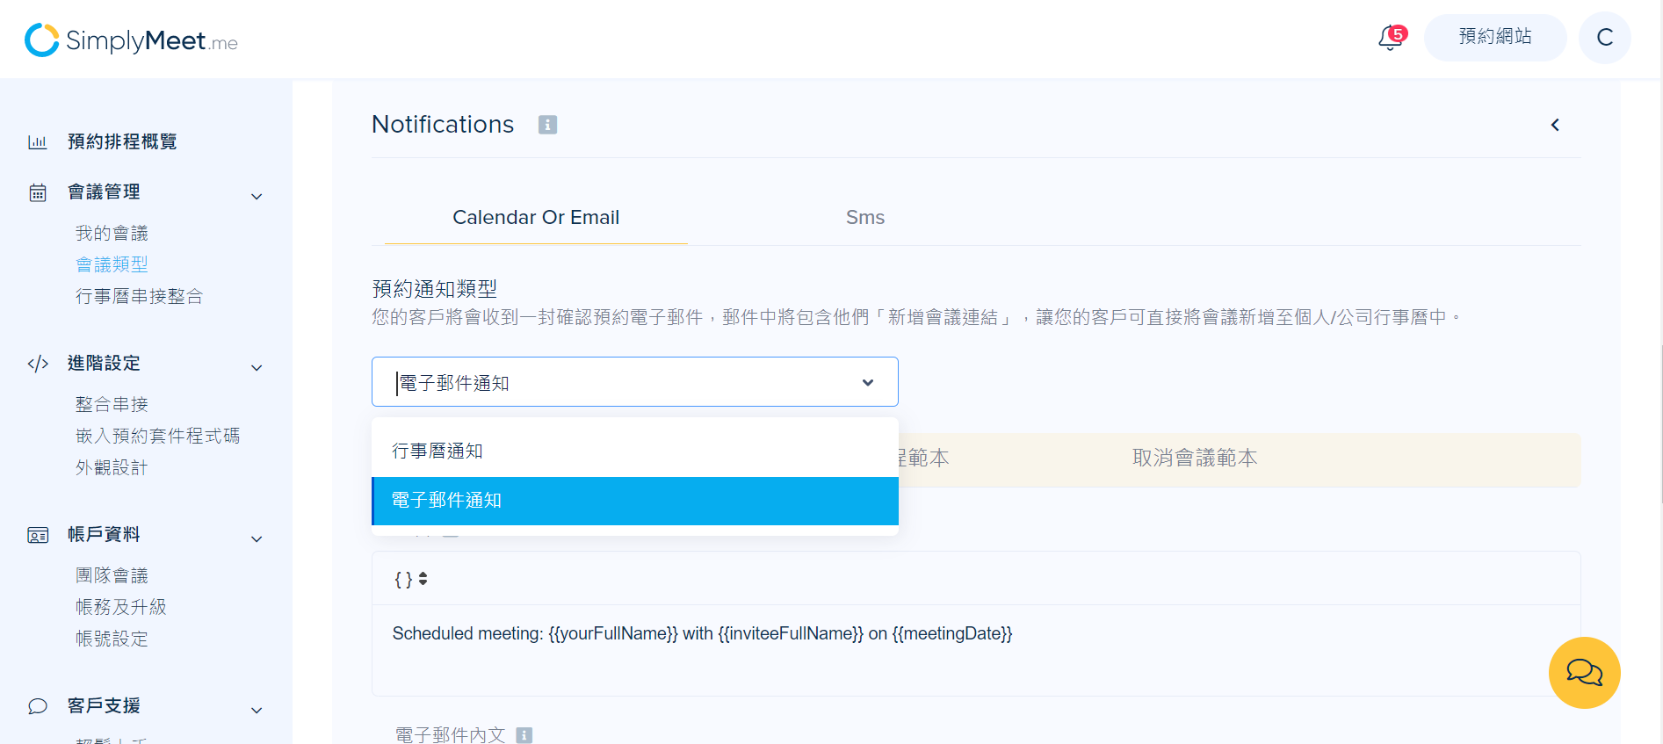Image resolution: width=1663 pixels, height=744 pixels.
Task: Collapse the 會議管理 sidebar section
Action: click(x=257, y=196)
